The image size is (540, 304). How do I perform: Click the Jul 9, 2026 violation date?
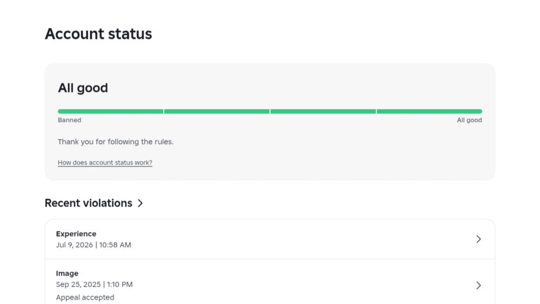pyautogui.click(x=93, y=245)
